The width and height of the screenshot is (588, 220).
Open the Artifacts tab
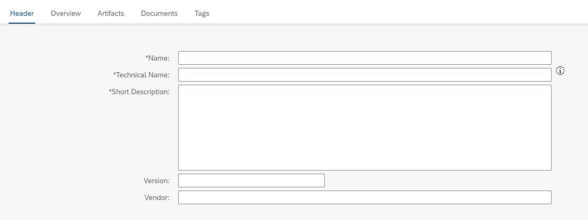(111, 13)
